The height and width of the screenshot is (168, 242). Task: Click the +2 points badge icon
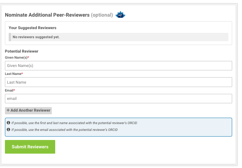point(120,15)
